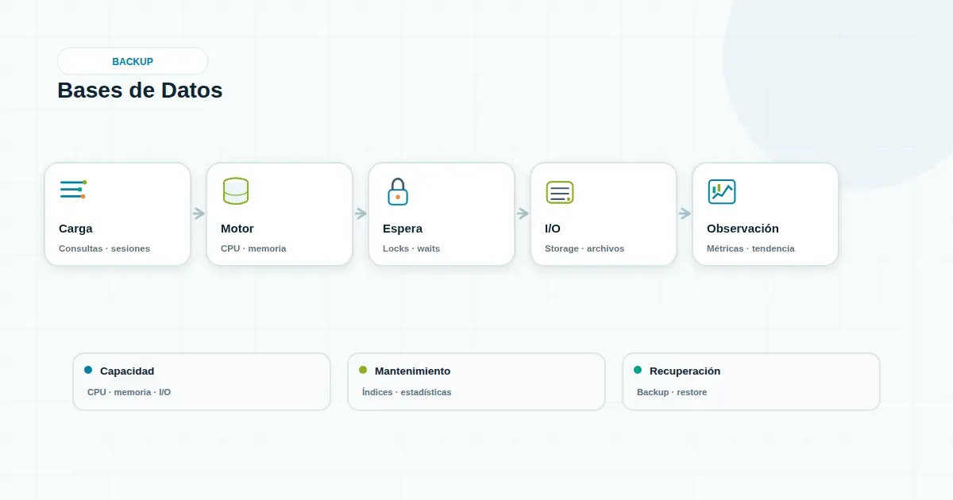Image resolution: width=953 pixels, height=500 pixels.
Task: Click the Motor database cylinder icon
Action: point(235,190)
